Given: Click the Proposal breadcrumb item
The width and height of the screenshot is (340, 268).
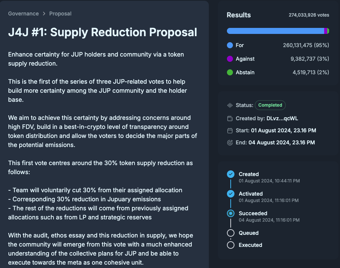Looking at the screenshot, I should [x=60, y=14].
